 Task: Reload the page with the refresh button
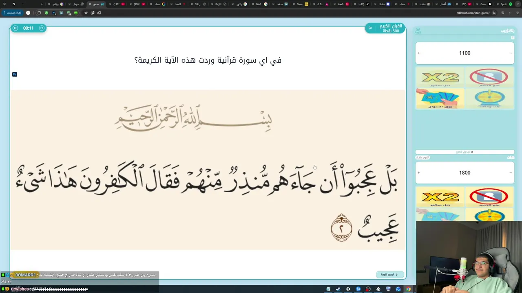tap(503, 13)
